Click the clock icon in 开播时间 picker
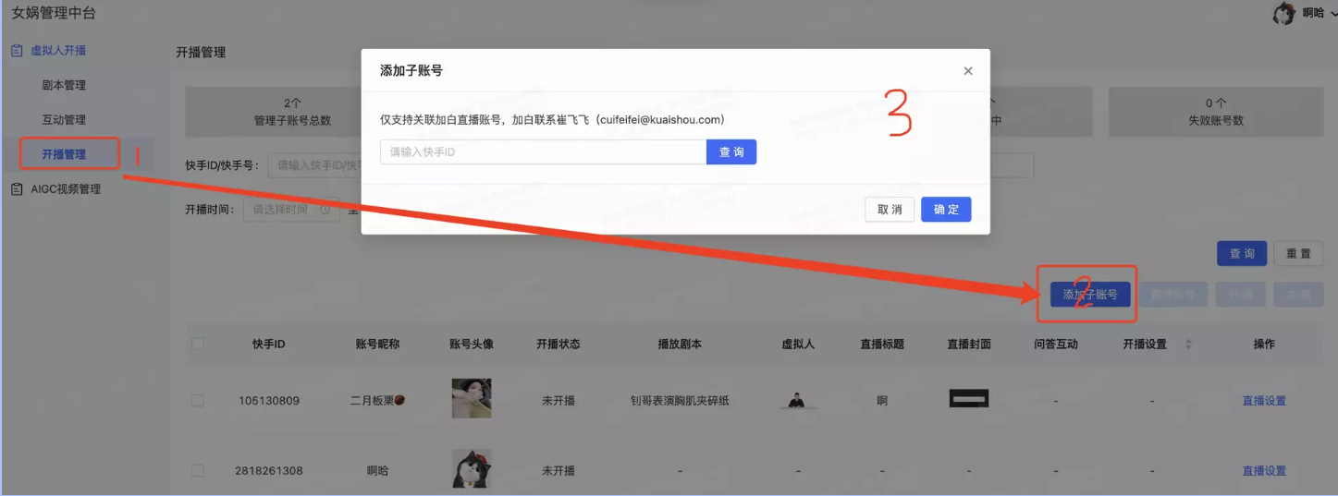The image size is (1338, 496). coord(325,210)
